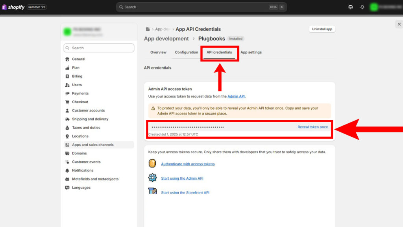Click the 'Admin API access token' heading

[170, 89]
